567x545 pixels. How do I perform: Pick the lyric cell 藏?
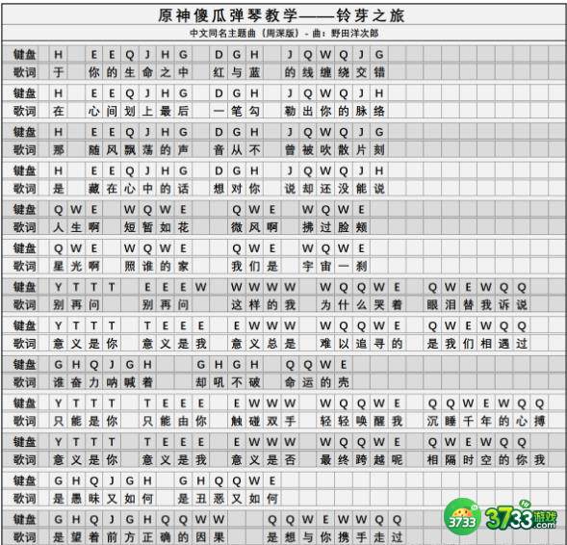94,189
